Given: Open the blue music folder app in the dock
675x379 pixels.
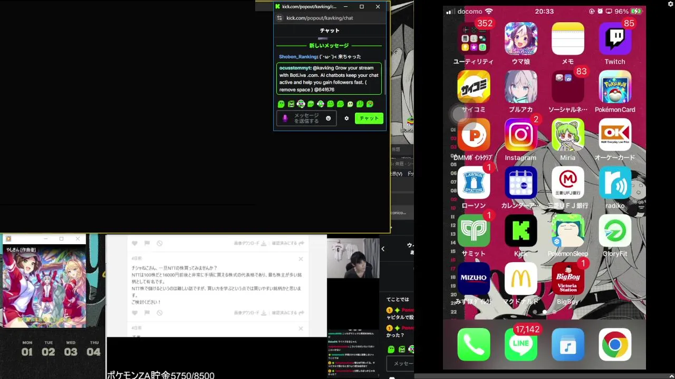Looking at the screenshot, I should [x=567, y=344].
